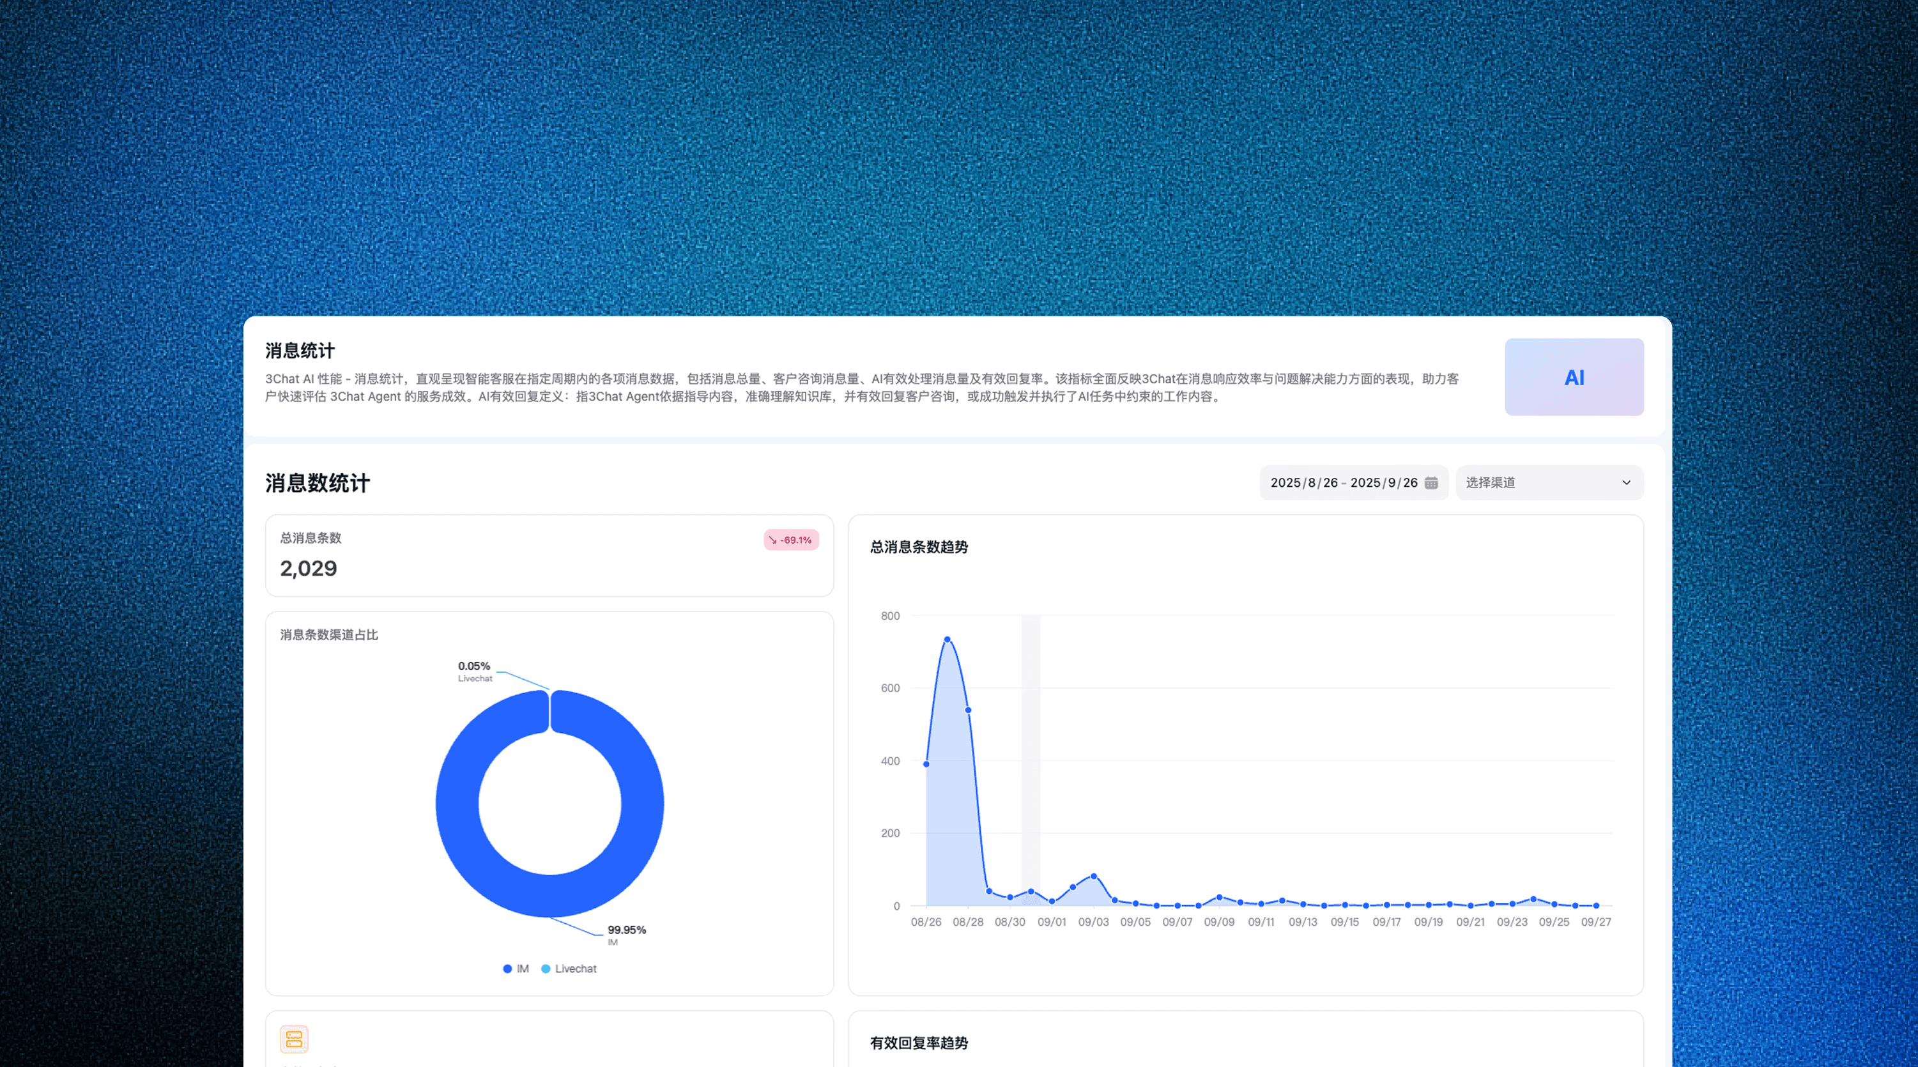This screenshot has width=1918, height=1067.
Task: Click the -69.1% change badge
Action: [792, 540]
